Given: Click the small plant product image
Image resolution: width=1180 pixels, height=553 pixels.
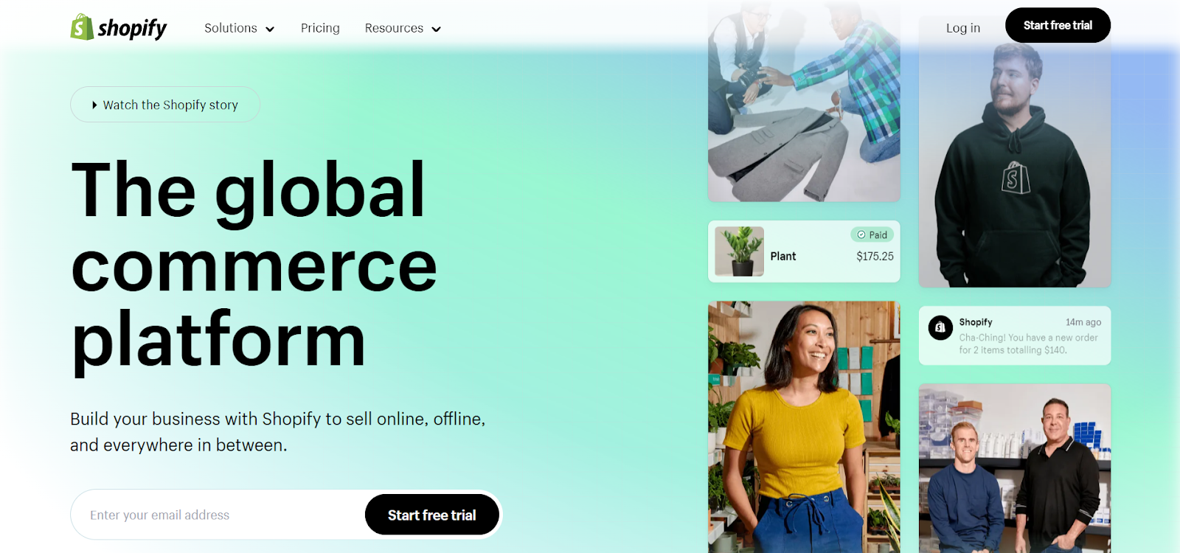Looking at the screenshot, I should [x=739, y=251].
